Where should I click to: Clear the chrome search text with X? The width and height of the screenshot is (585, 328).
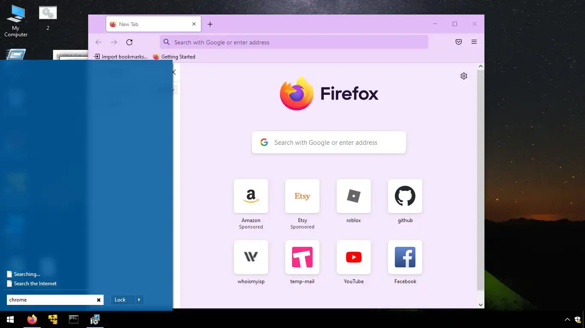point(99,300)
